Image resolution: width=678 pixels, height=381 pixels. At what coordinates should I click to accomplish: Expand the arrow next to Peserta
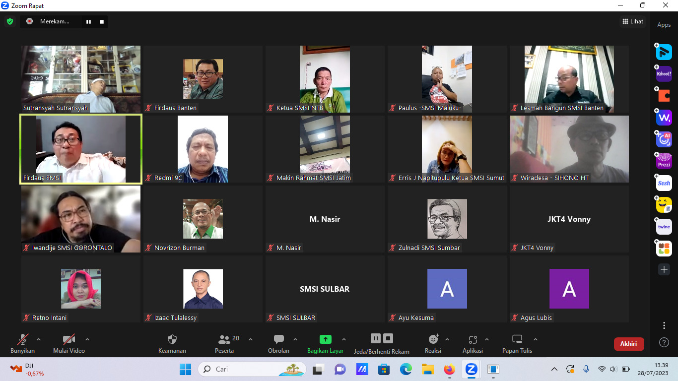[251, 340]
